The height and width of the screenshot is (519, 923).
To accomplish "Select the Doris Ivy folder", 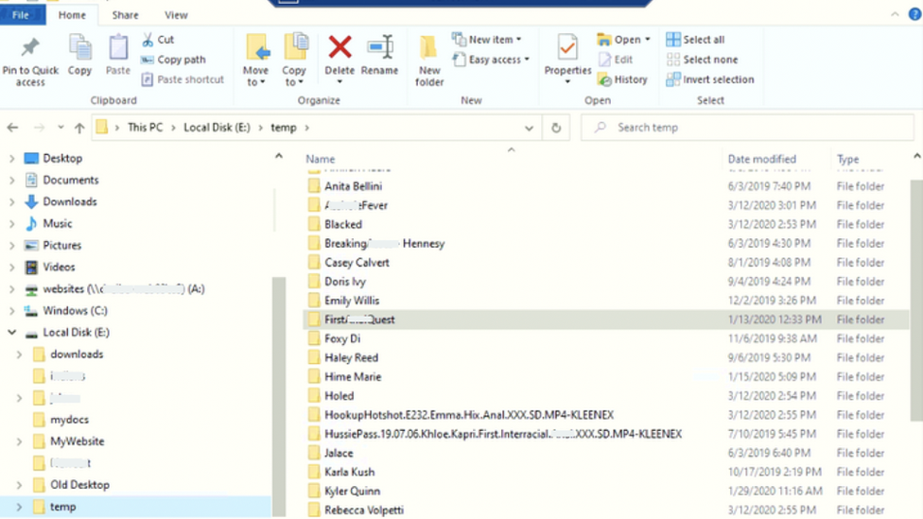I will 345,282.
